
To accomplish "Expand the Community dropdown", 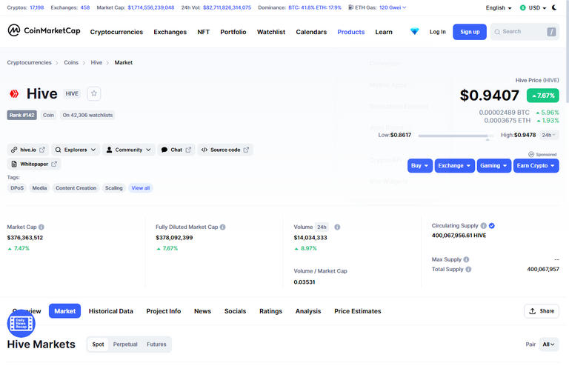I will coord(129,150).
